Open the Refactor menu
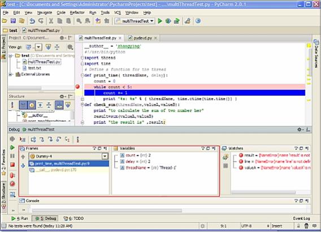The image size is (321, 232). (x=77, y=12)
